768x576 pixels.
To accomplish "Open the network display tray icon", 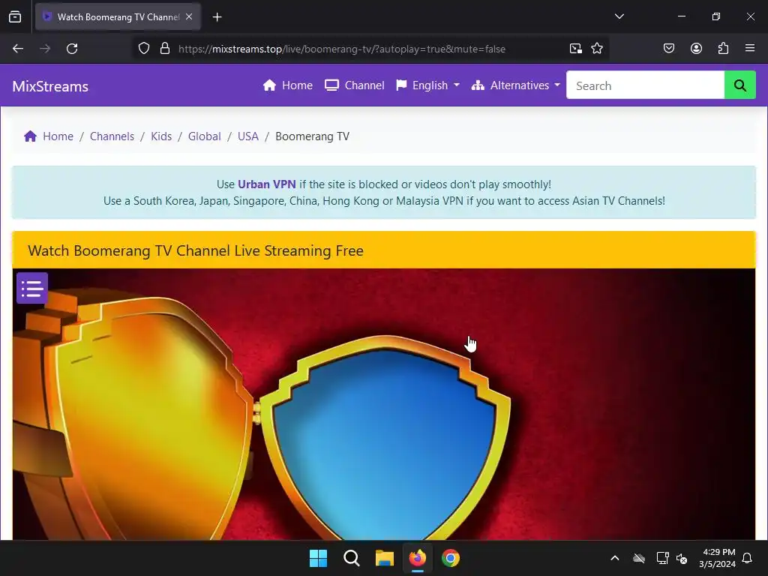I will pyautogui.click(x=662, y=558).
